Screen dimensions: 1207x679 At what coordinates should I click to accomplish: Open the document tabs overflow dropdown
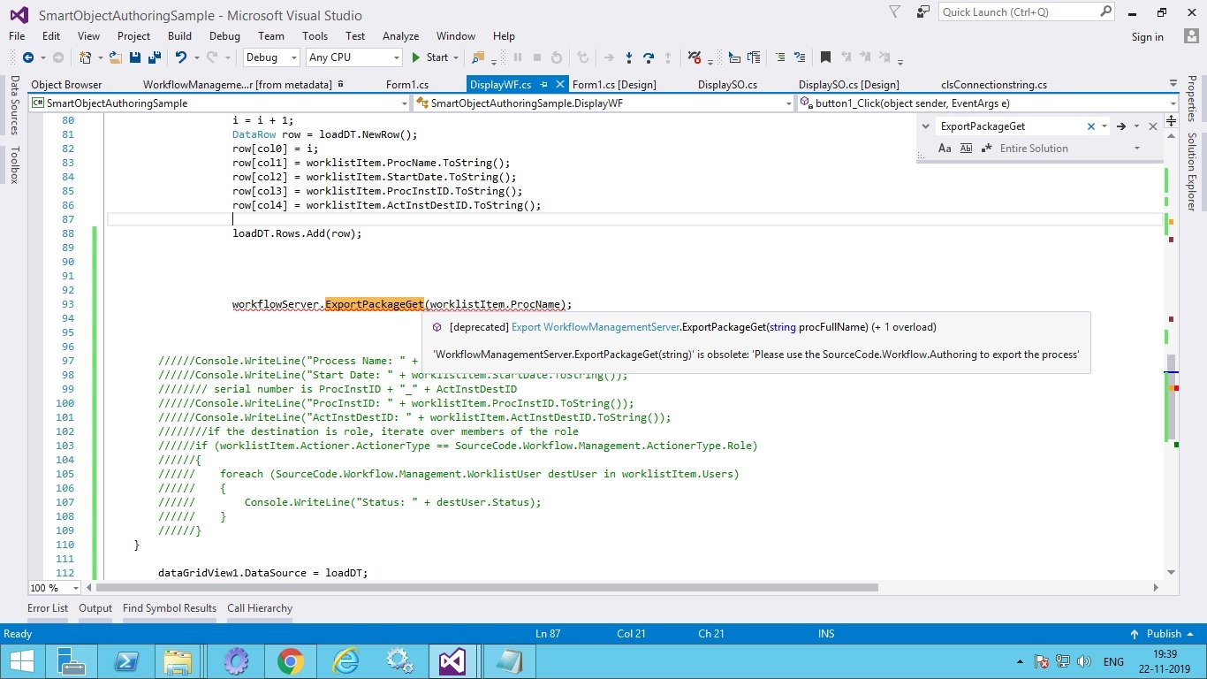click(1173, 84)
